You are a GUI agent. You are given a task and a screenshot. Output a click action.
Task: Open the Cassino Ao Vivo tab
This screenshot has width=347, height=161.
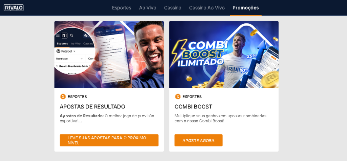point(207,8)
